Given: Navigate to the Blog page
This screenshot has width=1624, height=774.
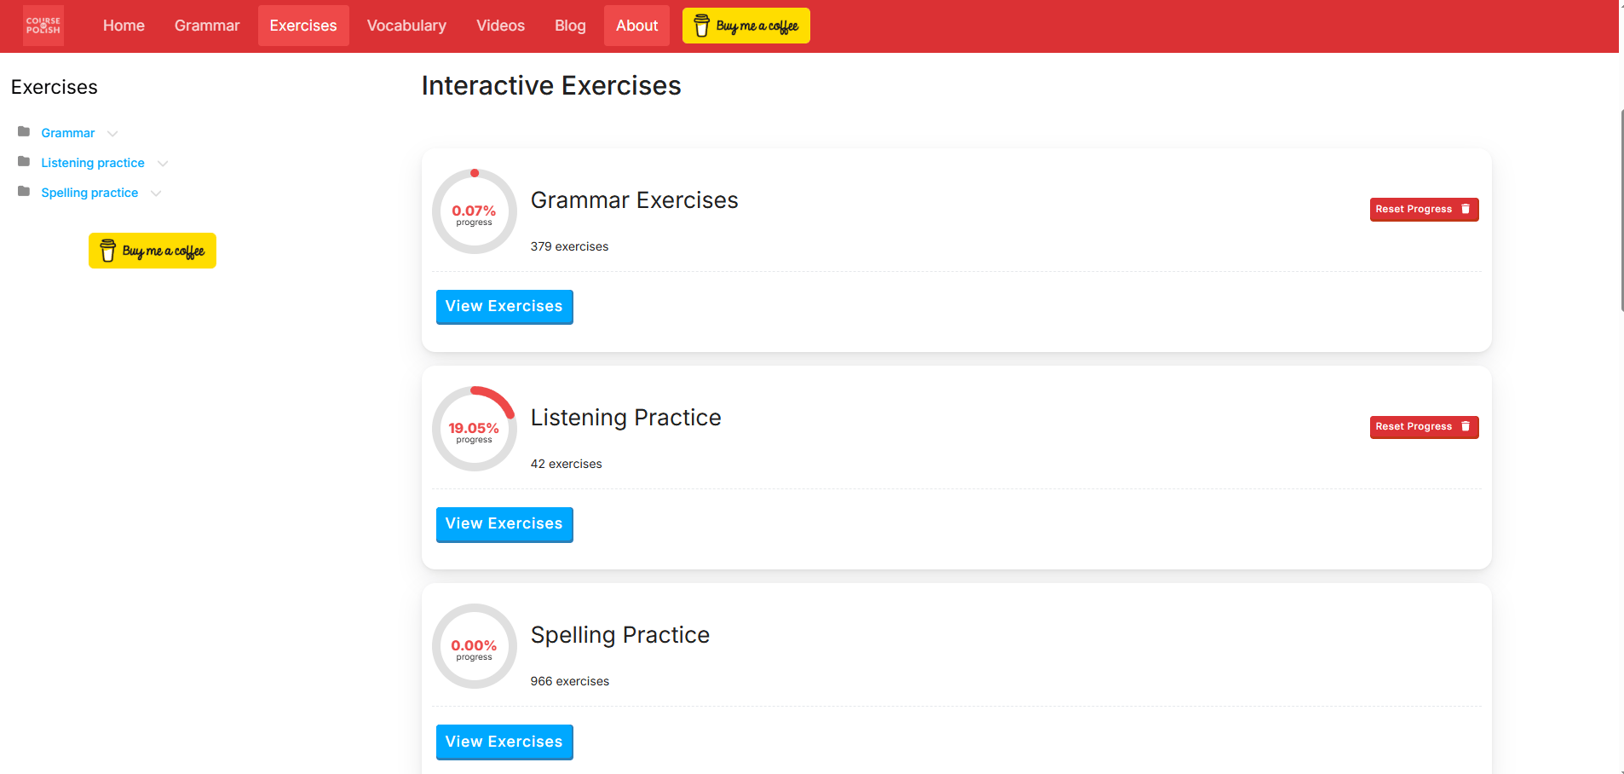Looking at the screenshot, I should (569, 26).
